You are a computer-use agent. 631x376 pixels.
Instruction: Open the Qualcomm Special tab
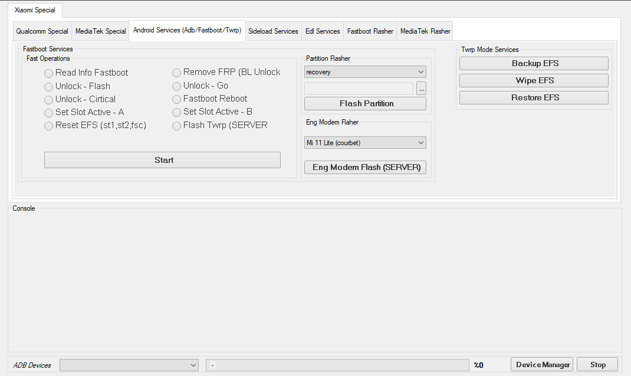tap(41, 31)
